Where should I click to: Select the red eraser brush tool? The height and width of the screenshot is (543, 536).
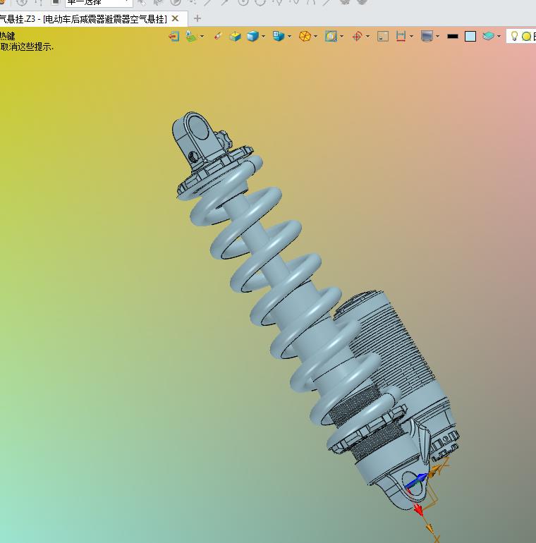click(217, 36)
